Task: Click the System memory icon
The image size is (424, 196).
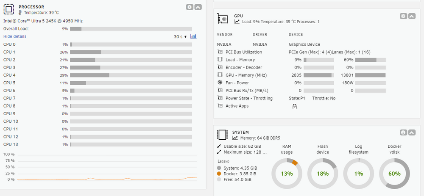Action: [222, 135]
